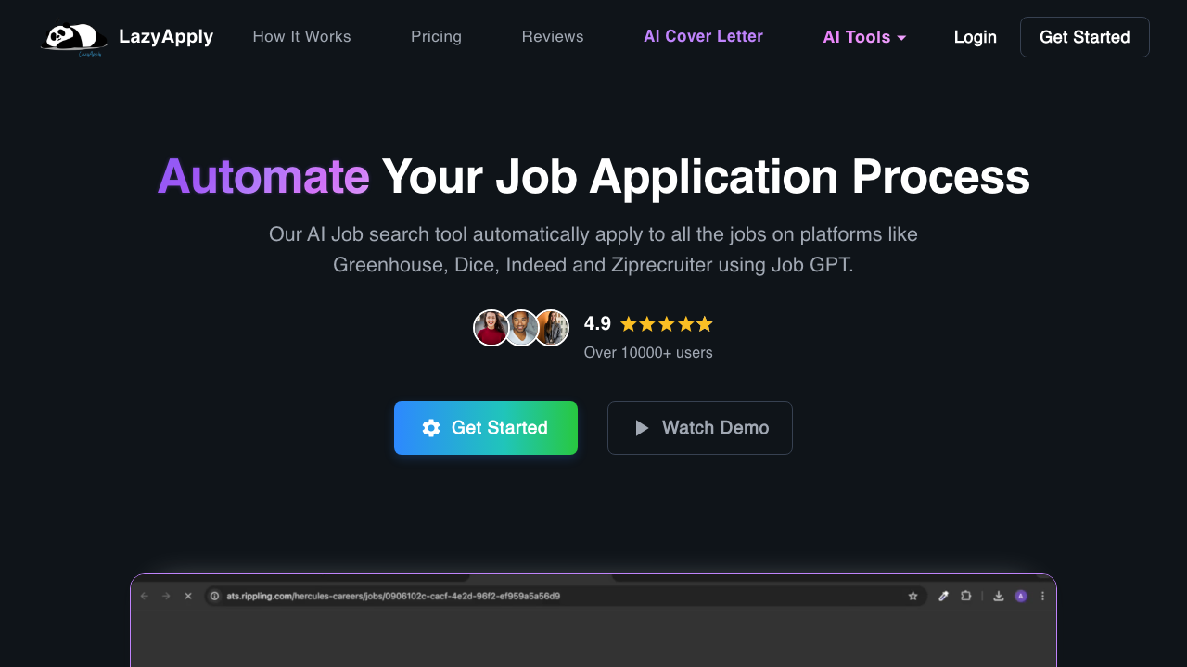
Task: Click the back arrow in the demo browser
Action: click(x=145, y=596)
